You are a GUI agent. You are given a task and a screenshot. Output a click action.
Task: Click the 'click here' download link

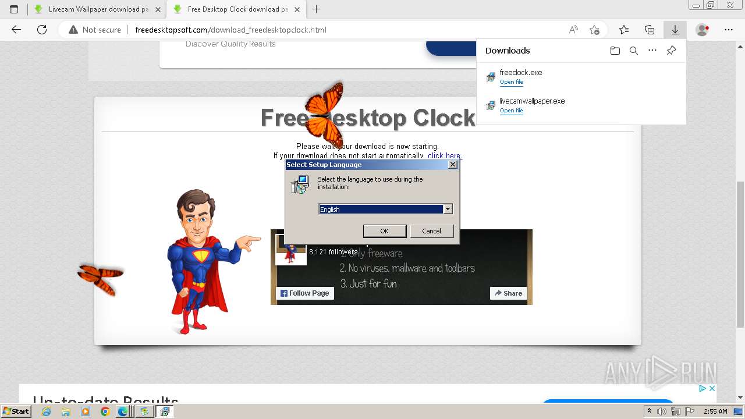pyautogui.click(x=444, y=155)
